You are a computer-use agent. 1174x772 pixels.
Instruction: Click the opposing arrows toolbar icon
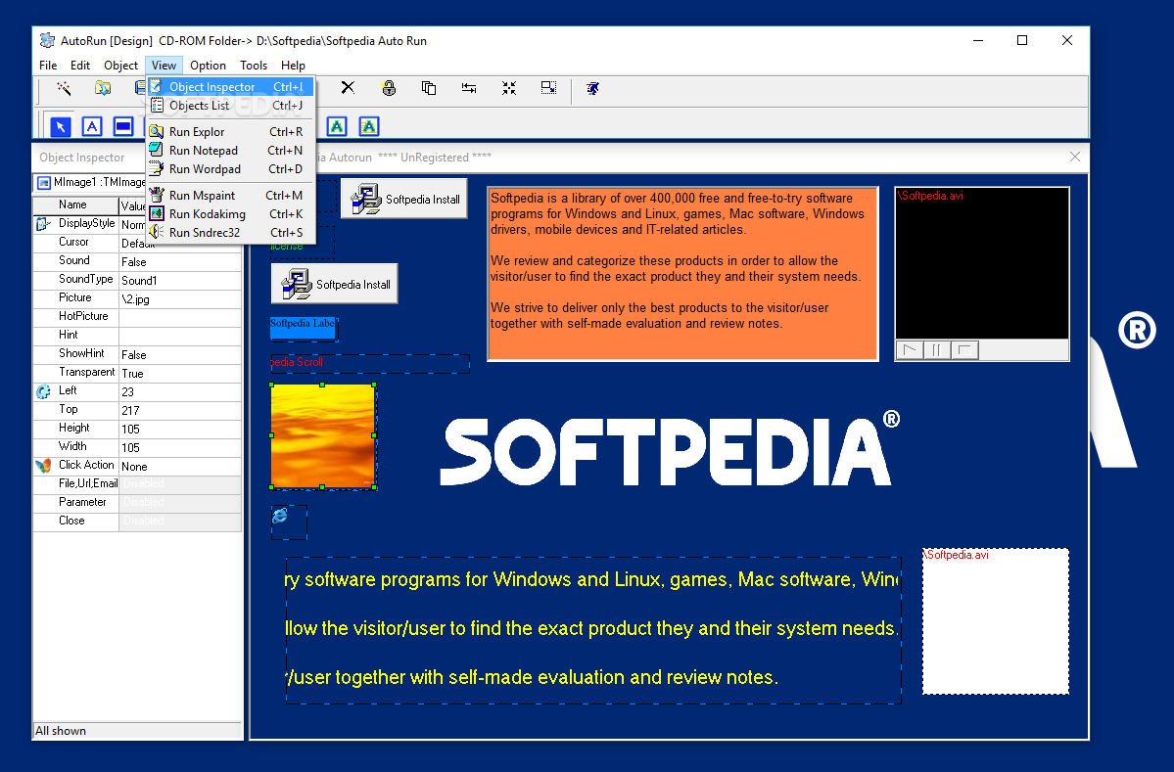(x=469, y=88)
